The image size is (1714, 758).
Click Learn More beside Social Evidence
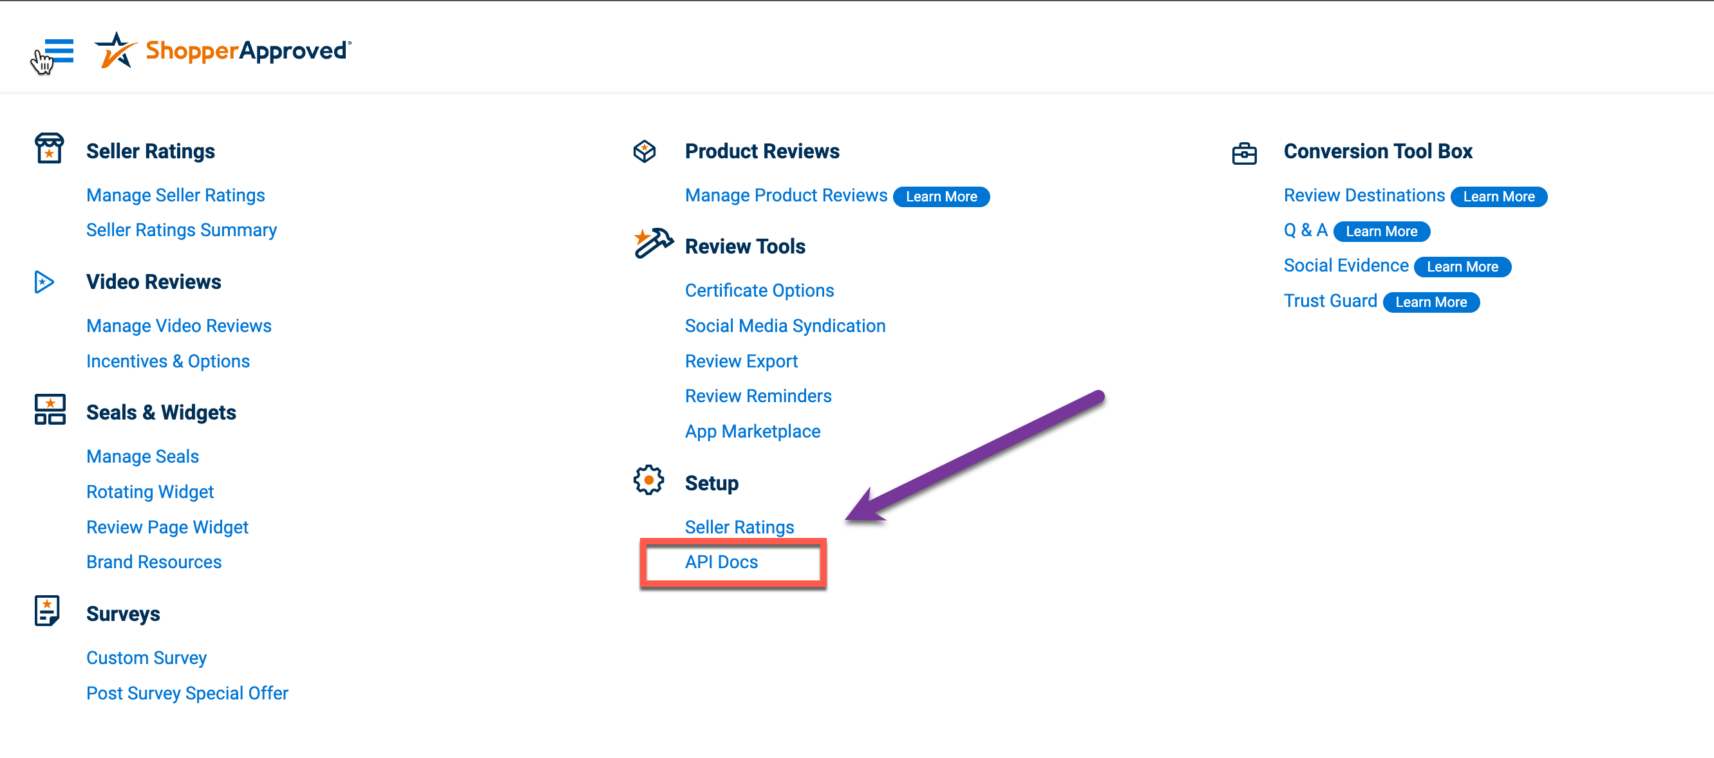click(1463, 267)
